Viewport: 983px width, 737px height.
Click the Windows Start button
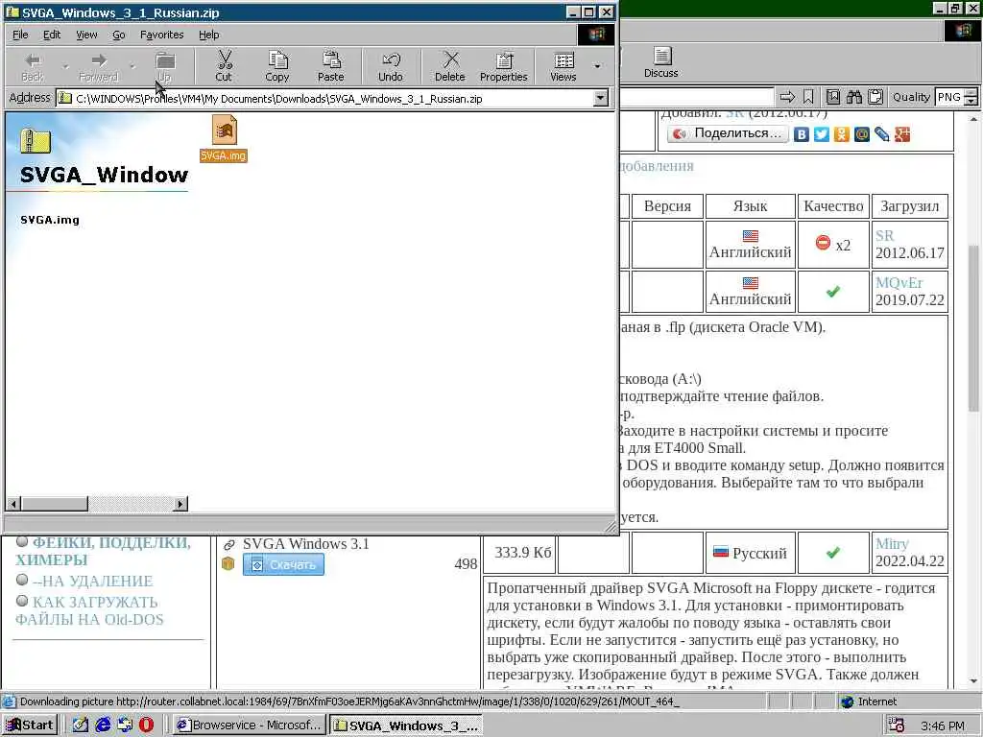click(30, 725)
